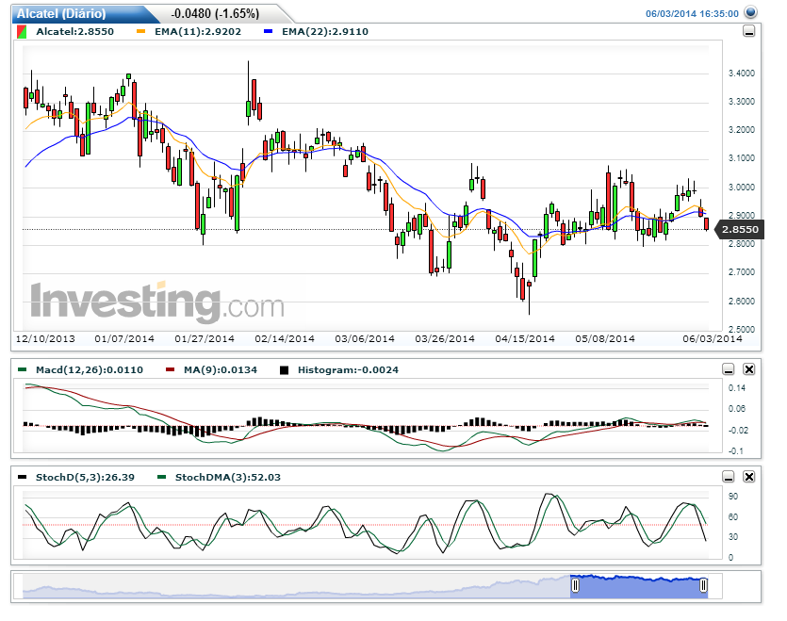Click the 0.14 MACD axis label
The width and height of the screenshot is (787, 621).
click(x=737, y=388)
